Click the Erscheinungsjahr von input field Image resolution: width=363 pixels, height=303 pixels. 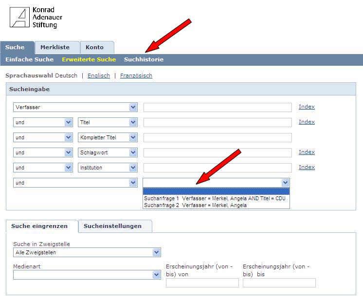(x=202, y=283)
